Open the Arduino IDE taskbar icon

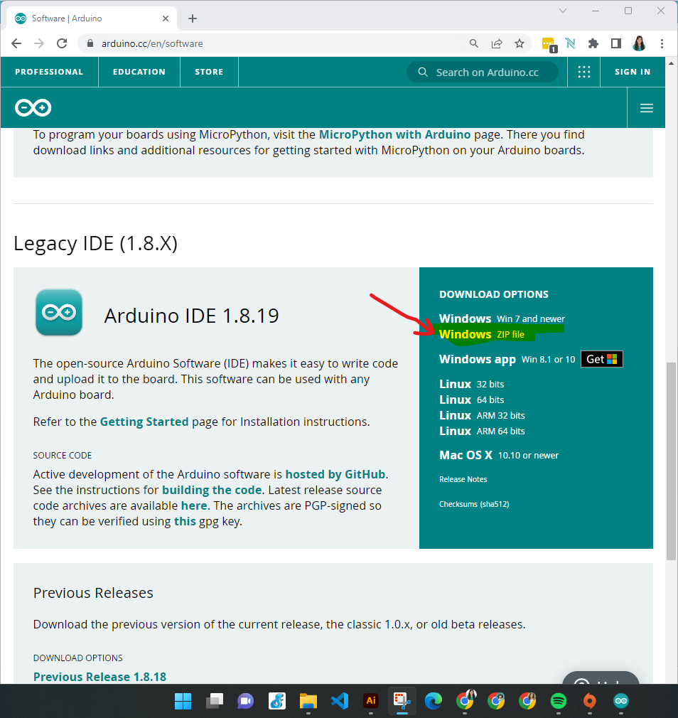coord(620,701)
